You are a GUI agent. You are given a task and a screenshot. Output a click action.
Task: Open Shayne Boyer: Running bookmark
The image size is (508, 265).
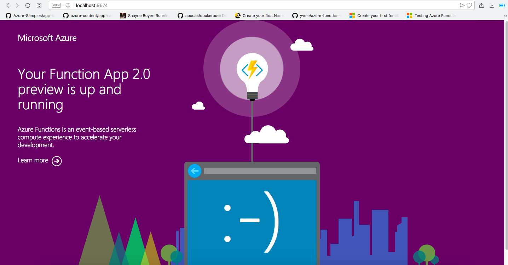pos(145,16)
